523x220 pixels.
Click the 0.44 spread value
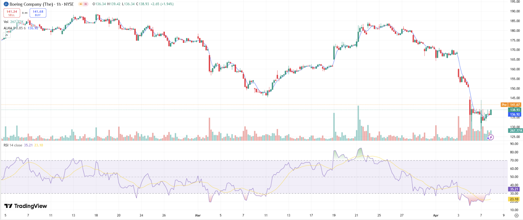pos(25,13)
